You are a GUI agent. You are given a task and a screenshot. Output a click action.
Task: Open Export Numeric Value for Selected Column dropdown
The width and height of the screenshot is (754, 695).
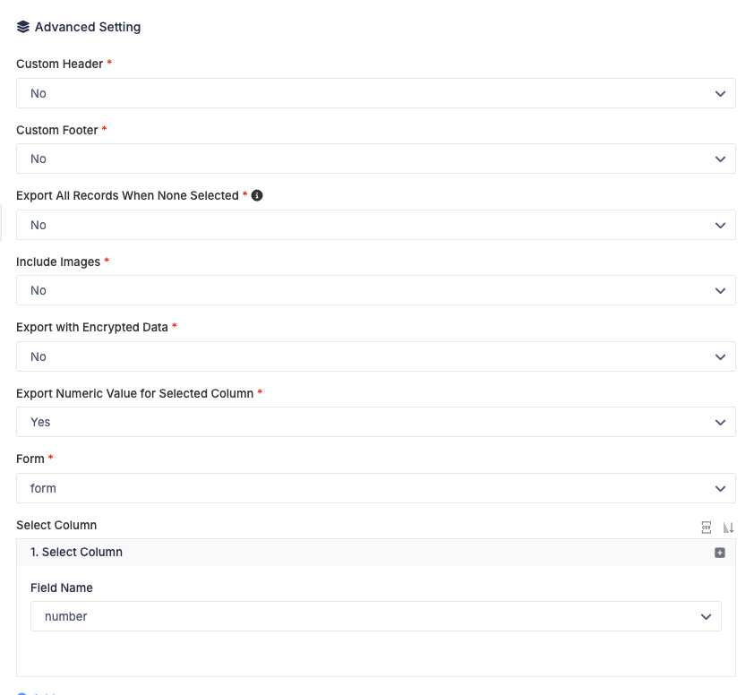[x=375, y=423]
